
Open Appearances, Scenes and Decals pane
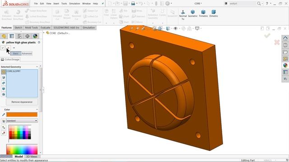[x=285, y=65]
